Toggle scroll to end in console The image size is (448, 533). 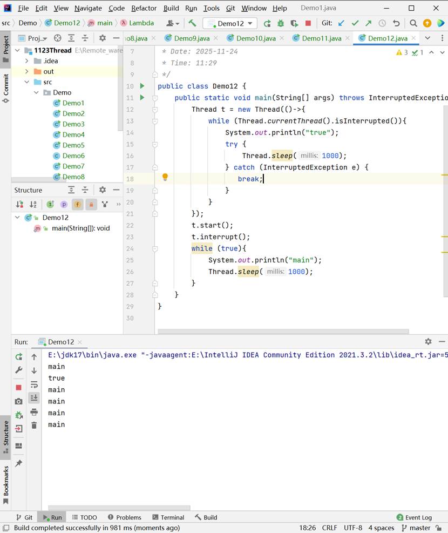click(34, 397)
